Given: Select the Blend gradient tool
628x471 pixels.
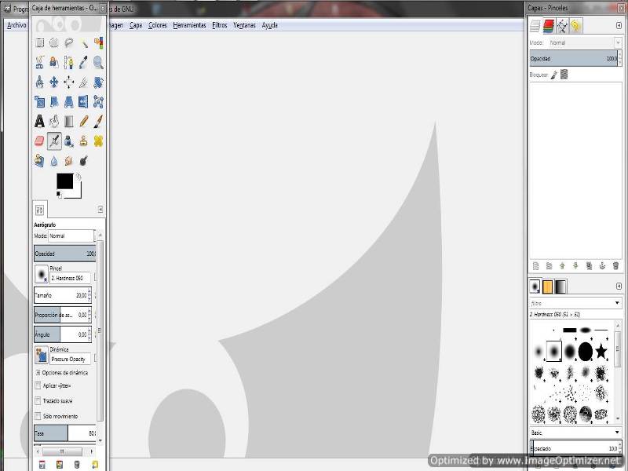Looking at the screenshot, I should click(x=69, y=122).
